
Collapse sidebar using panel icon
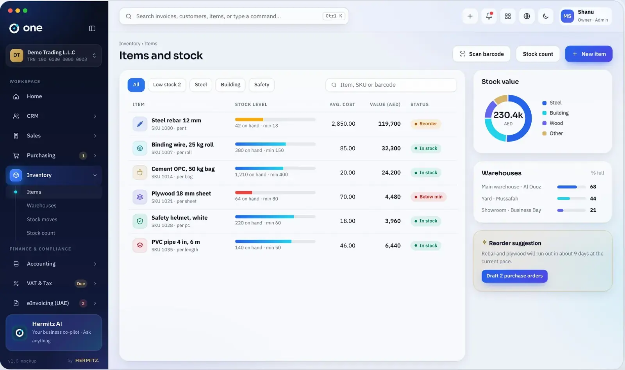point(92,28)
